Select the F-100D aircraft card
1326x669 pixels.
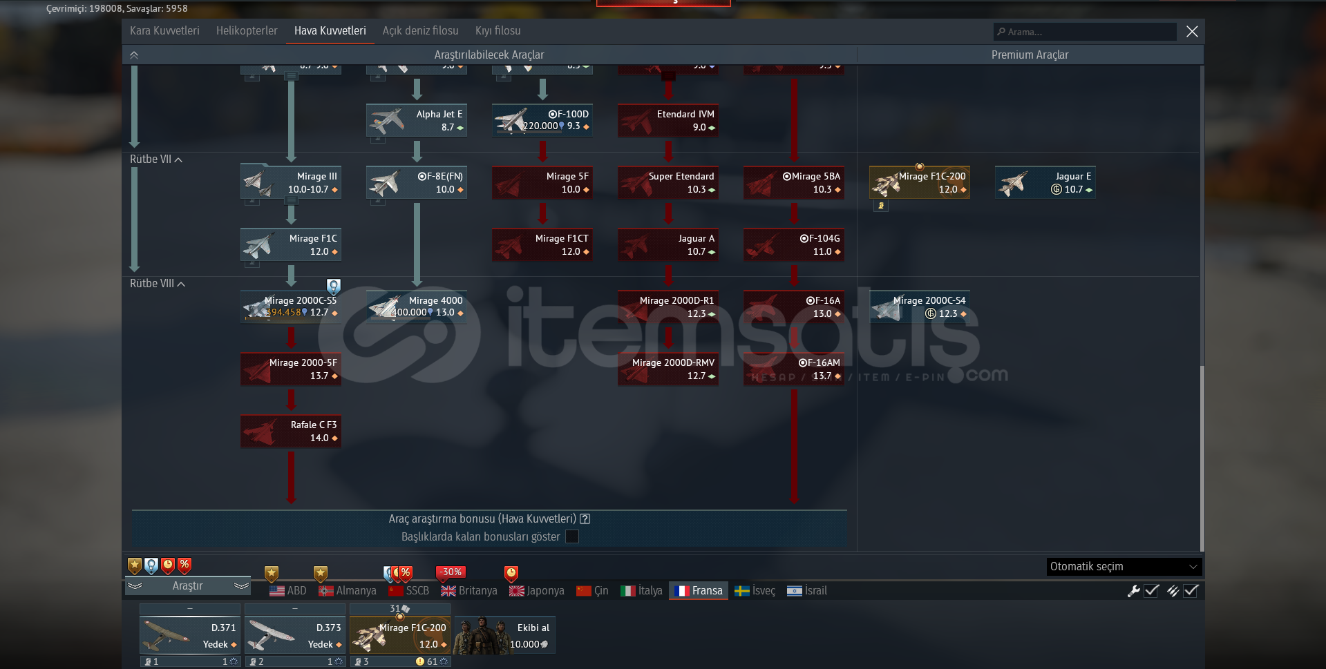click(x=542, y=121)
